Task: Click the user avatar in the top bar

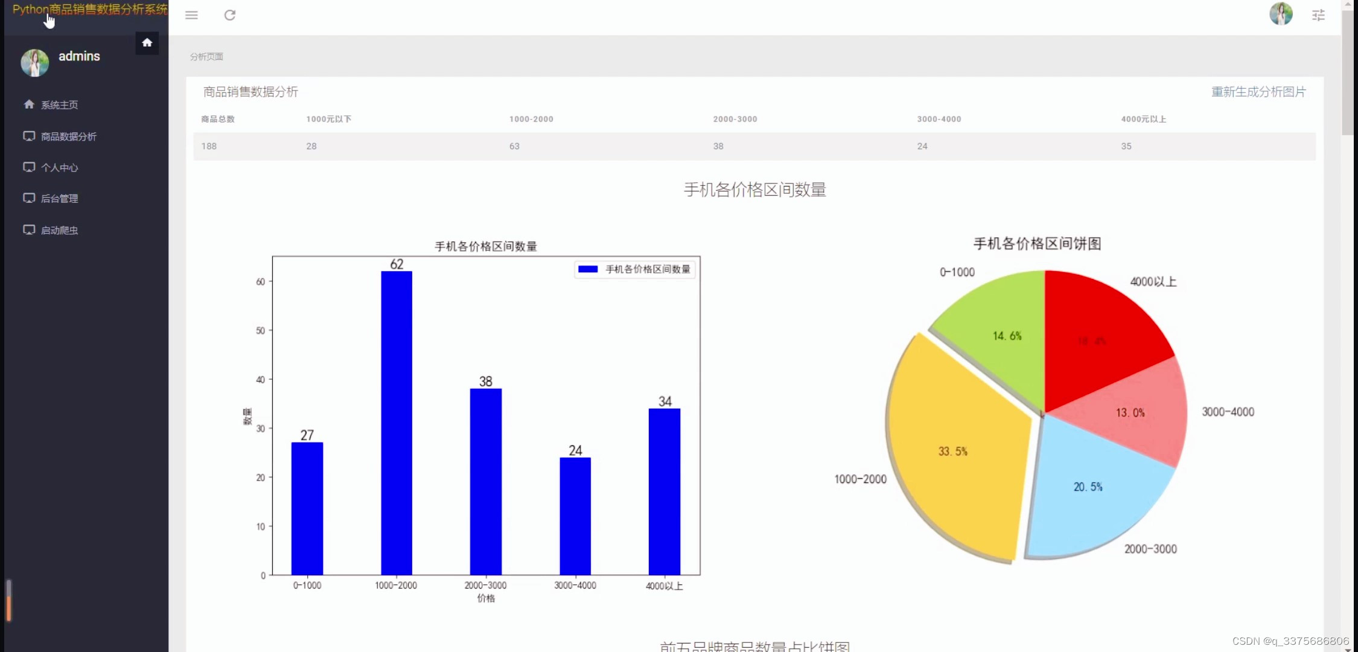Action: tap(1281, 15)
